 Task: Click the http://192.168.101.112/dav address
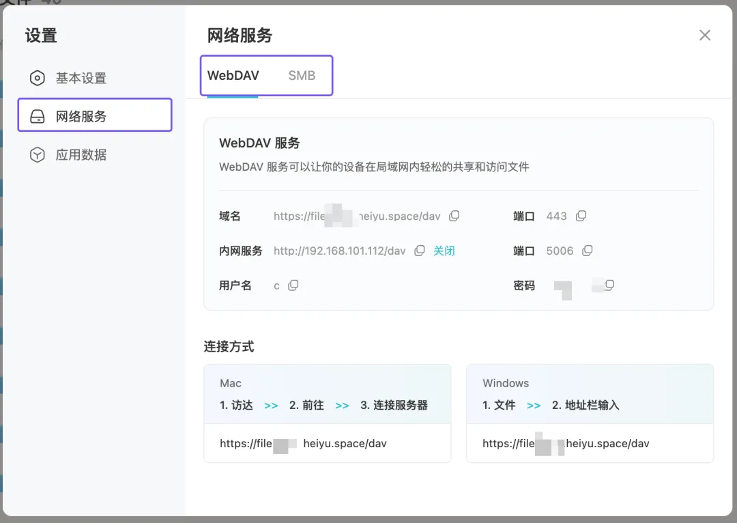tap(339, 251)
